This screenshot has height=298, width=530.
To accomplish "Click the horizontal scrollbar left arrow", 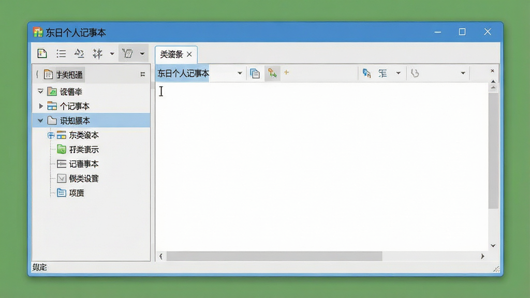I will coord(161,257).
